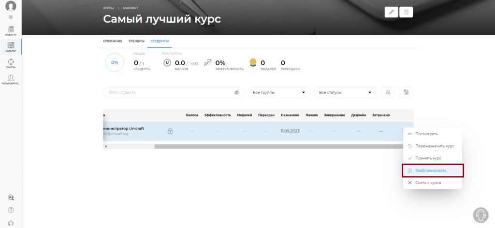495x228 pixels.
Task: Select Студенты tab
Action: [160, 42]
